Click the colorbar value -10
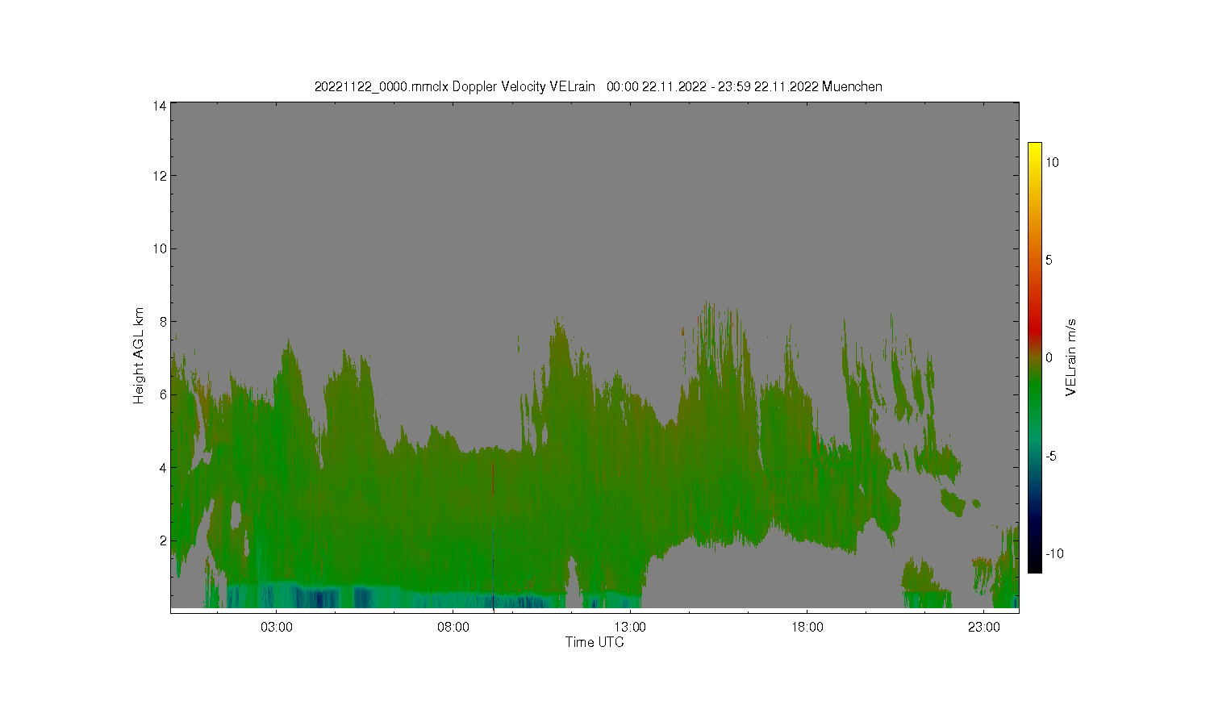Viewport: 1210px width, 726px height. tap(1054, 553)
